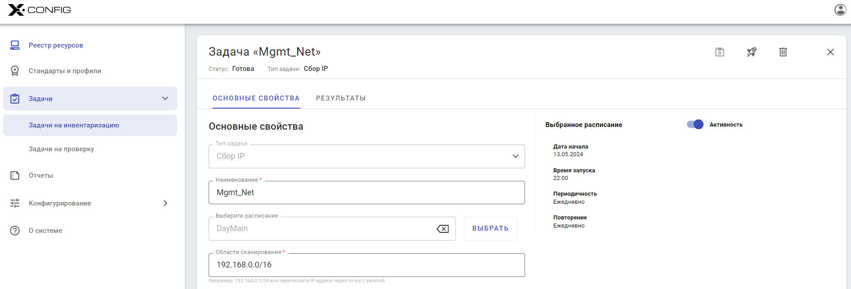Screen dimensions: 851x289
Task: Select the Основные свойства tab
Action: (256, 98)
